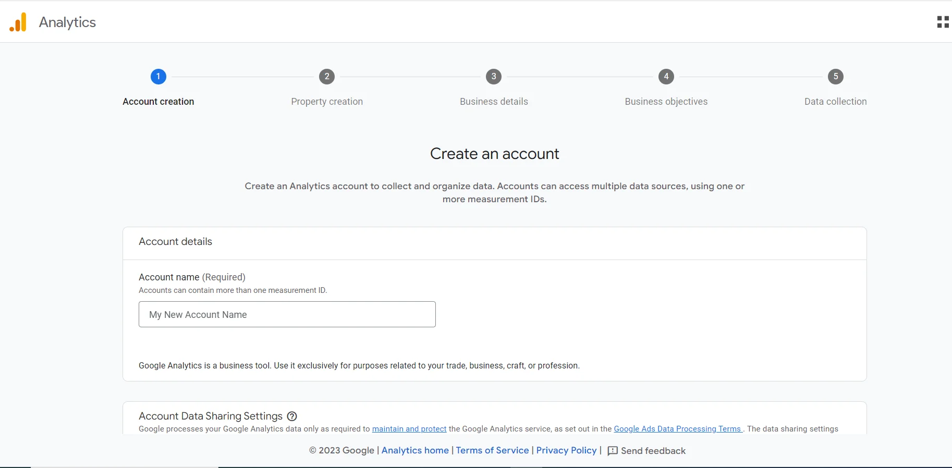Click the Account details section header
952x468 pixels.
pos(176,242)
